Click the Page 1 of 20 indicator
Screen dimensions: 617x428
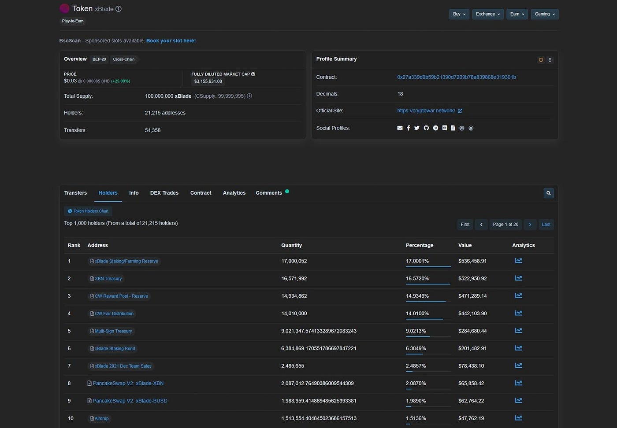point(505,225)
